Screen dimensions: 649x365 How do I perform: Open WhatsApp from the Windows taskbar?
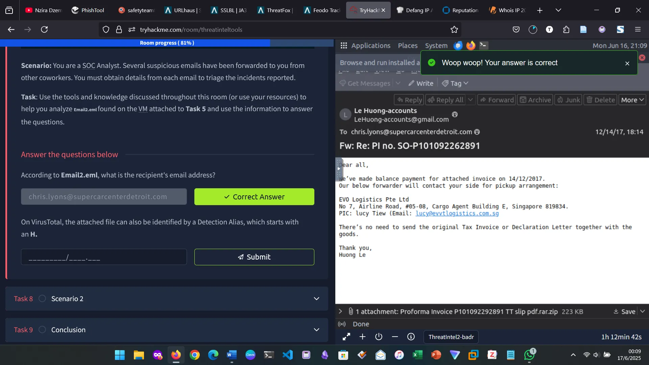tap(529, 355)
